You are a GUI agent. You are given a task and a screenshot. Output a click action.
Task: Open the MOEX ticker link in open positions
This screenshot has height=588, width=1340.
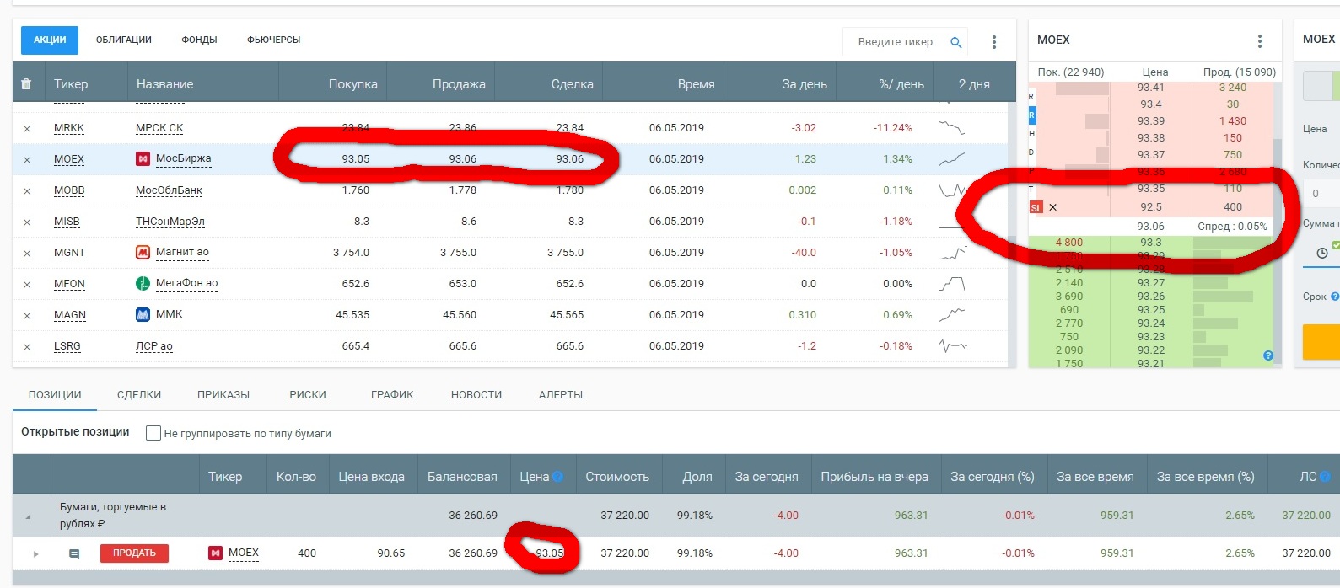(244, 553)
